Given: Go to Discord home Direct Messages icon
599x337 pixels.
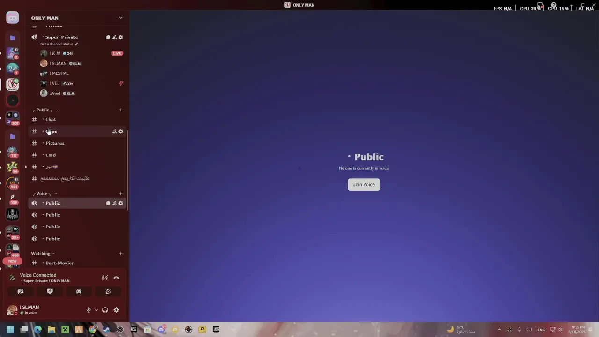Looking at the screenshot, I should tap(13, 18).
